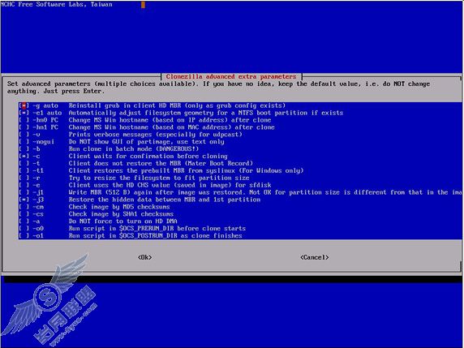Viewport: 464px width, 348px height.
Task: Enable the -b batch mode option
Action: [x=24, y=148]
